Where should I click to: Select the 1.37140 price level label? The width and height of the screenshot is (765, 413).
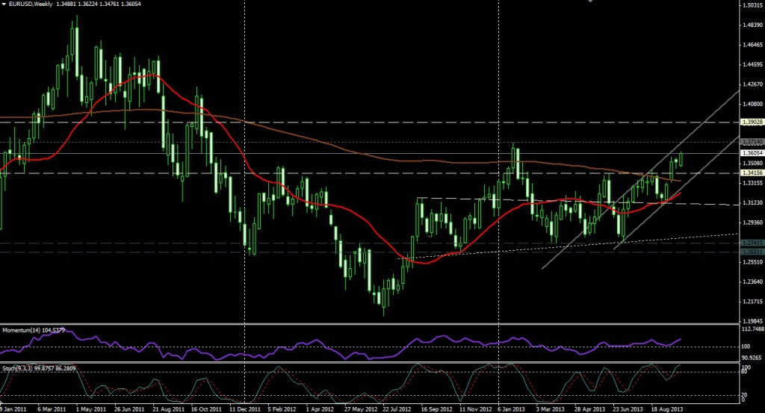click(x=751, y=141)
